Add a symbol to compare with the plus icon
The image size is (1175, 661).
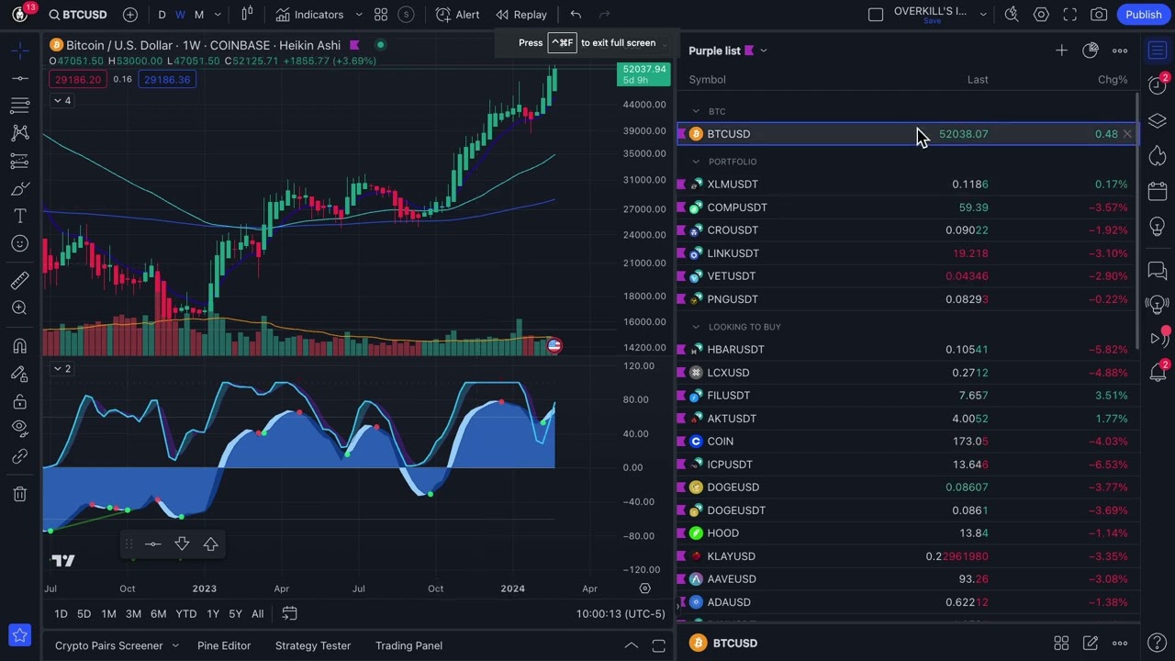click(130, 15)
